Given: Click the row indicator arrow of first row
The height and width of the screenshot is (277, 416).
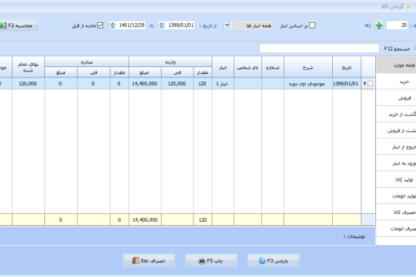Looking at the screenshot, I should pyautogui.click(x=365, y=84).
